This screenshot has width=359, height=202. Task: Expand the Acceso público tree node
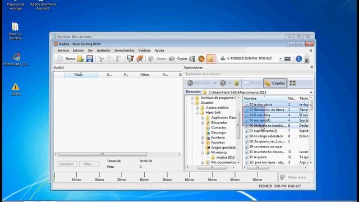(197, 108)
